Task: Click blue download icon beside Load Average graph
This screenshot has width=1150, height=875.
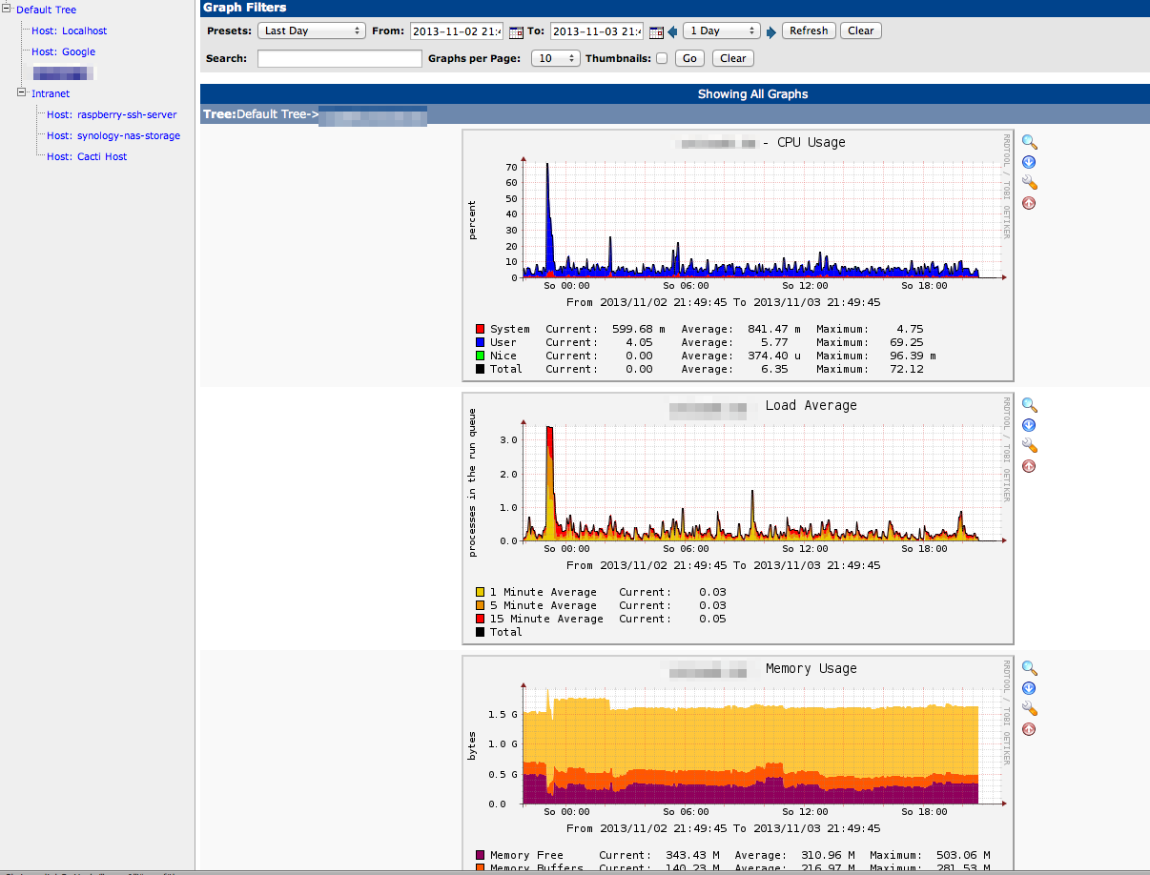Action: click(x=1029, y=425)
